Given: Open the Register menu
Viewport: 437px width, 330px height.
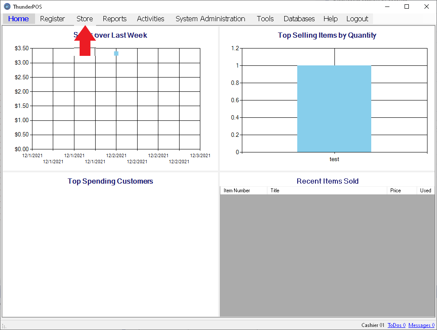Looking at the screenshot, I should [x=52, y=19].
